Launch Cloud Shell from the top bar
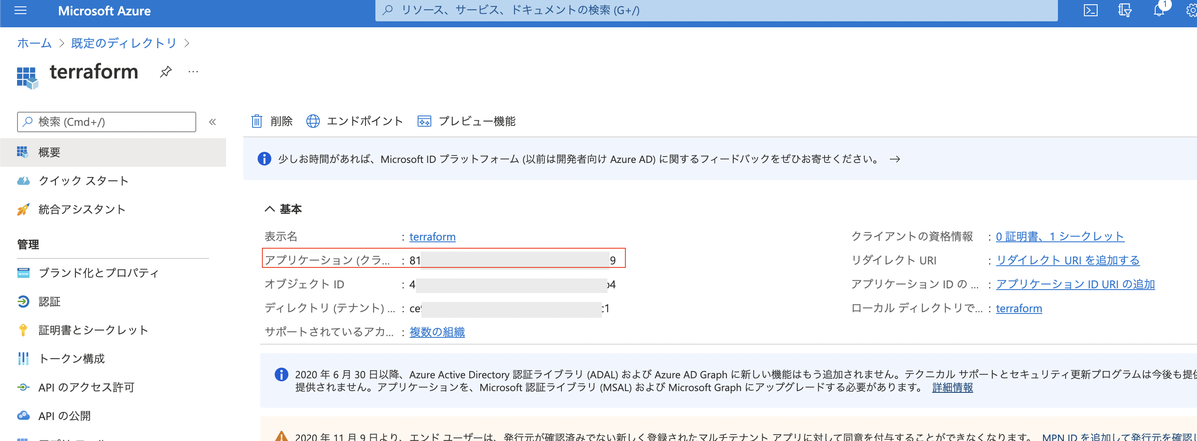The width and height of the screenshot is (1197, 441). point(1091,11)
